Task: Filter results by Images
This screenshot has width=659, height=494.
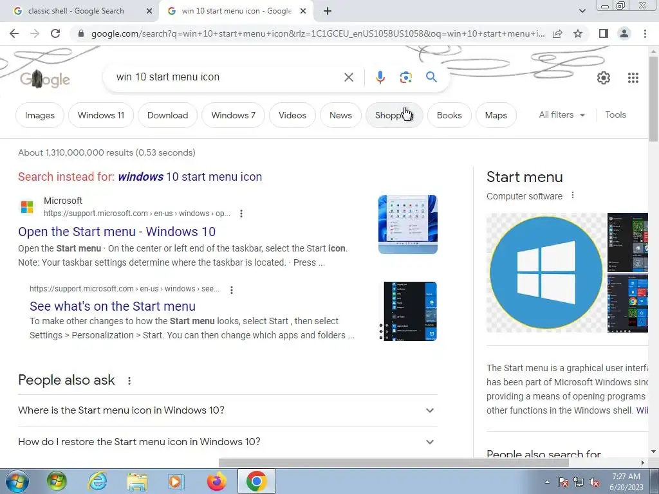Action: [x=39, y=115]
